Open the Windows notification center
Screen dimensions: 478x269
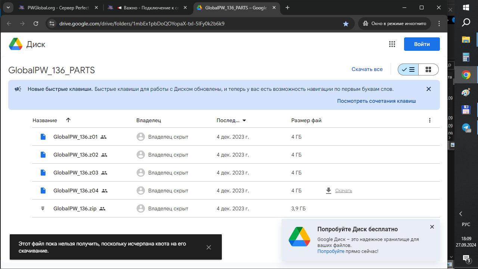(x=466, y=259)
